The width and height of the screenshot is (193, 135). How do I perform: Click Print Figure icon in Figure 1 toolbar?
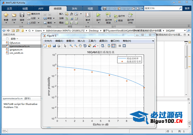[x=59, y=46]
